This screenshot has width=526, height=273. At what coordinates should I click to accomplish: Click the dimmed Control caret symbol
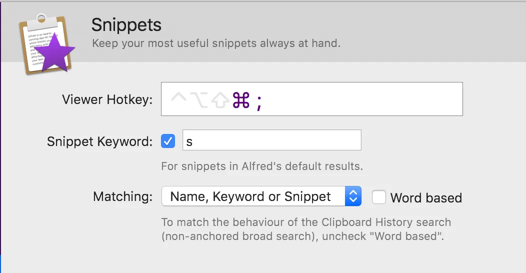click(179, 98)
